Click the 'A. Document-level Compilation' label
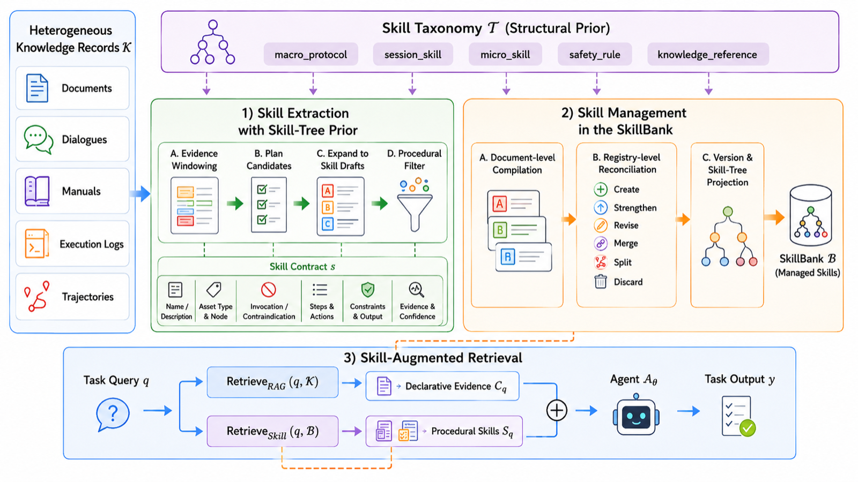858x482 pixels. point(517,164)
